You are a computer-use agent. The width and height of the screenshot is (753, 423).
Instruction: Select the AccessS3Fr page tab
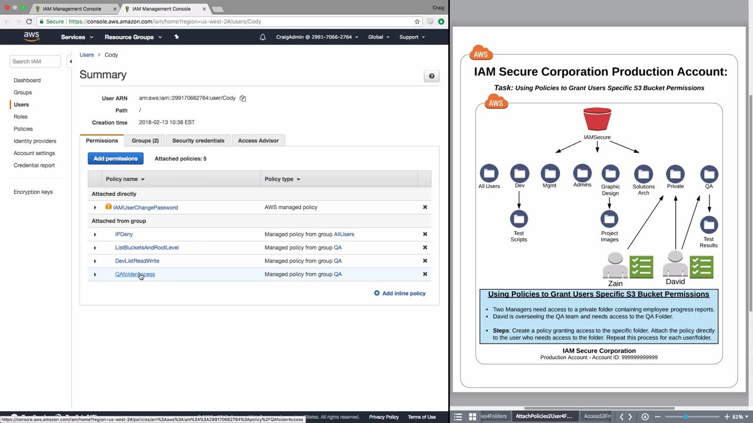click(x=597, y=417)
